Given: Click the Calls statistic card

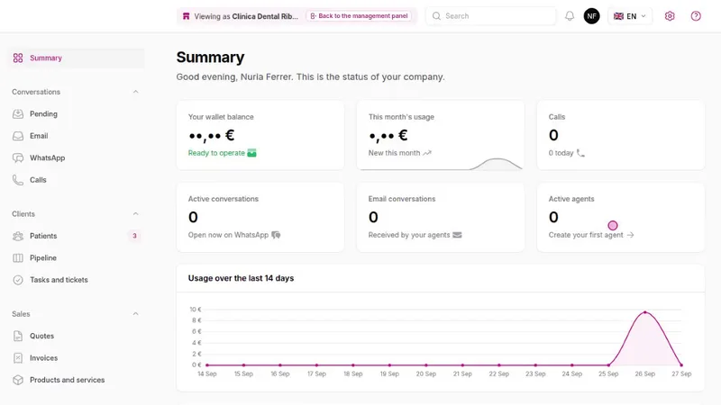Looking at the screenshot, I should click(x=621, y=135).
